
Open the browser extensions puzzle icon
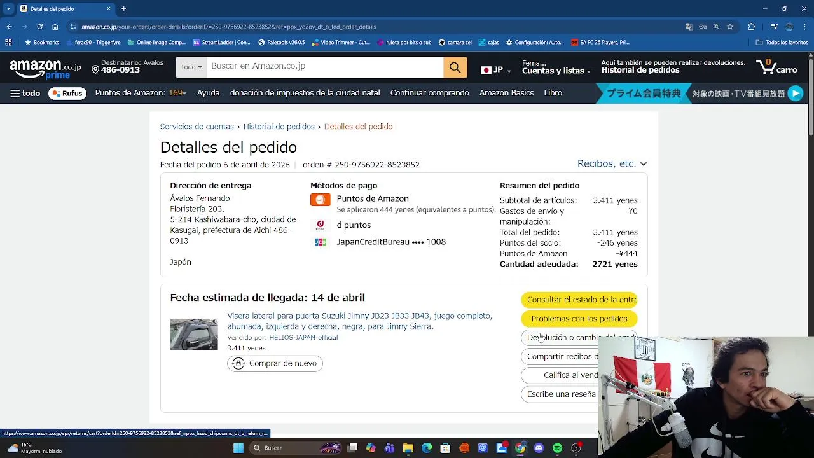point(752,27)
